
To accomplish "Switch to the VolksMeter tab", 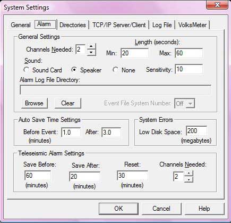I will pyautogui.click(x=192, y=25).
